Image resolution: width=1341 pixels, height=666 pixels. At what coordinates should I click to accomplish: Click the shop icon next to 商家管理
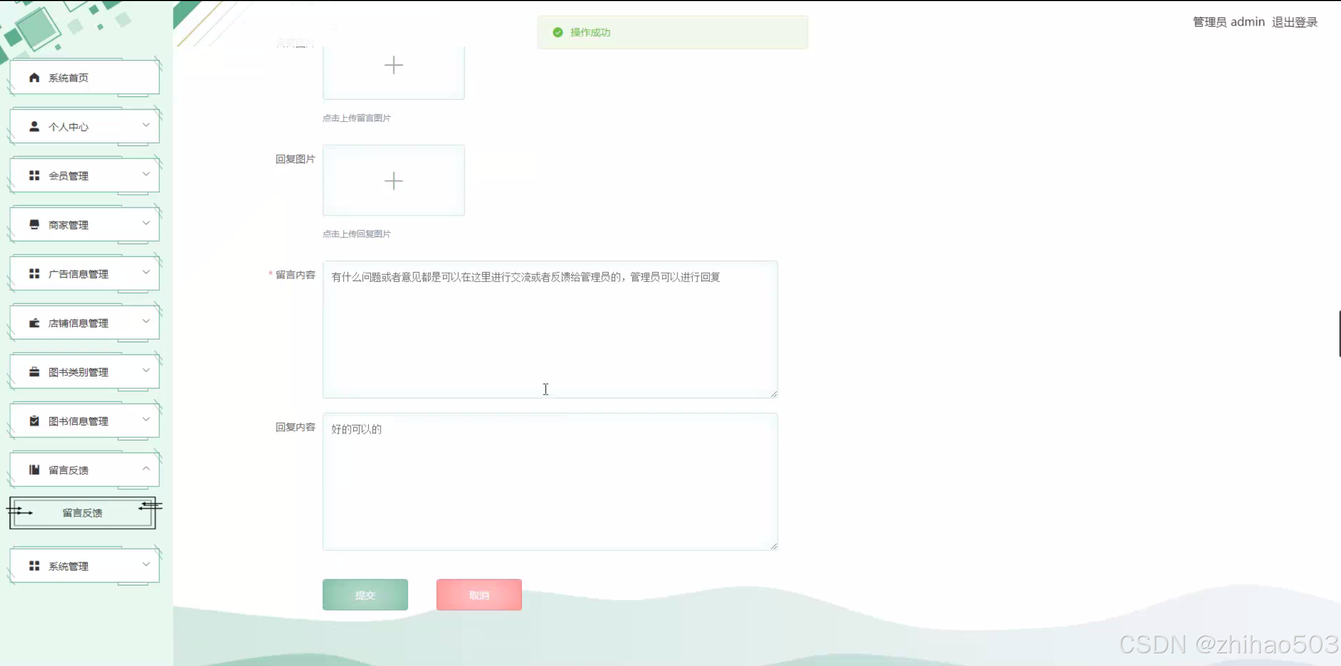tap(34, 224)
